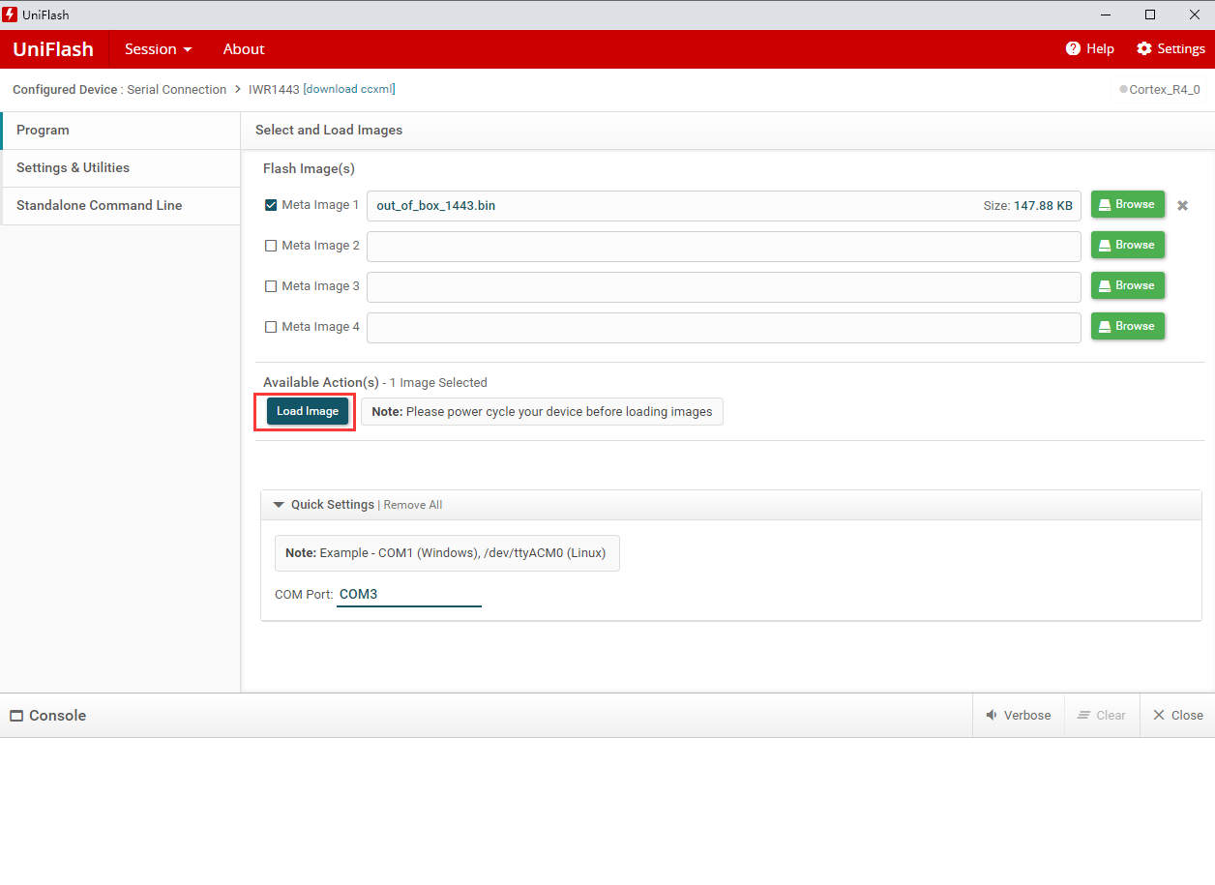
Task: Uncheck the Meta Image 1 checkbox
Action: tap(271, 205)
